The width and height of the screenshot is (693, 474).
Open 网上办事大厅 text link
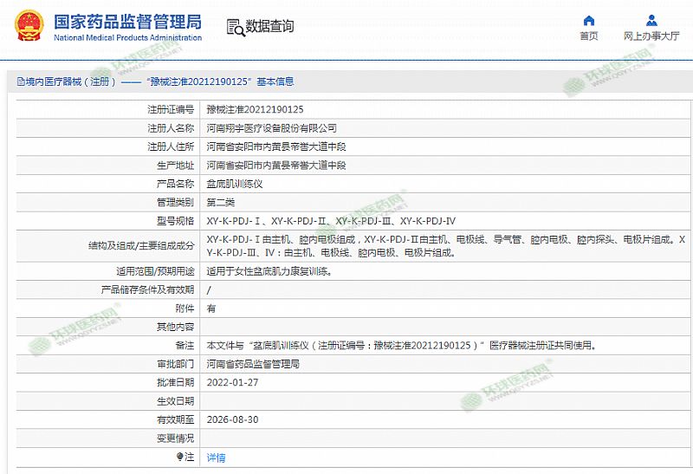coord(651,36)
